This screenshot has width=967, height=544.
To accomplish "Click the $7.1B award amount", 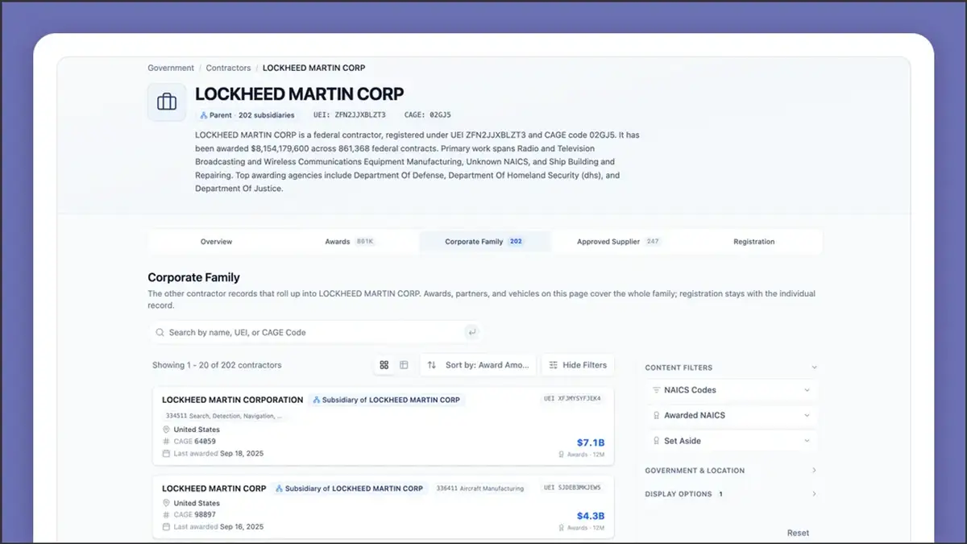I will tap(591, 443).
